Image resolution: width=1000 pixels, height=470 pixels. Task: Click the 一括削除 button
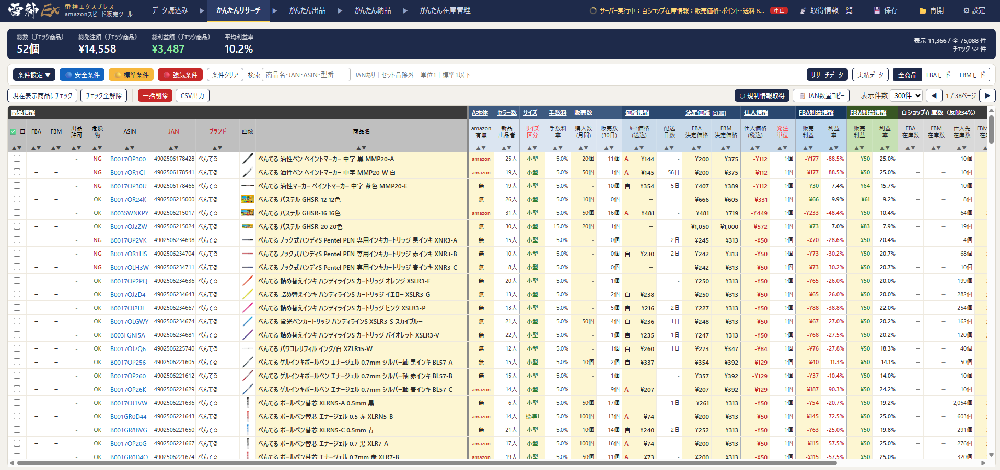pyautogui.click(x=155, y=95)
